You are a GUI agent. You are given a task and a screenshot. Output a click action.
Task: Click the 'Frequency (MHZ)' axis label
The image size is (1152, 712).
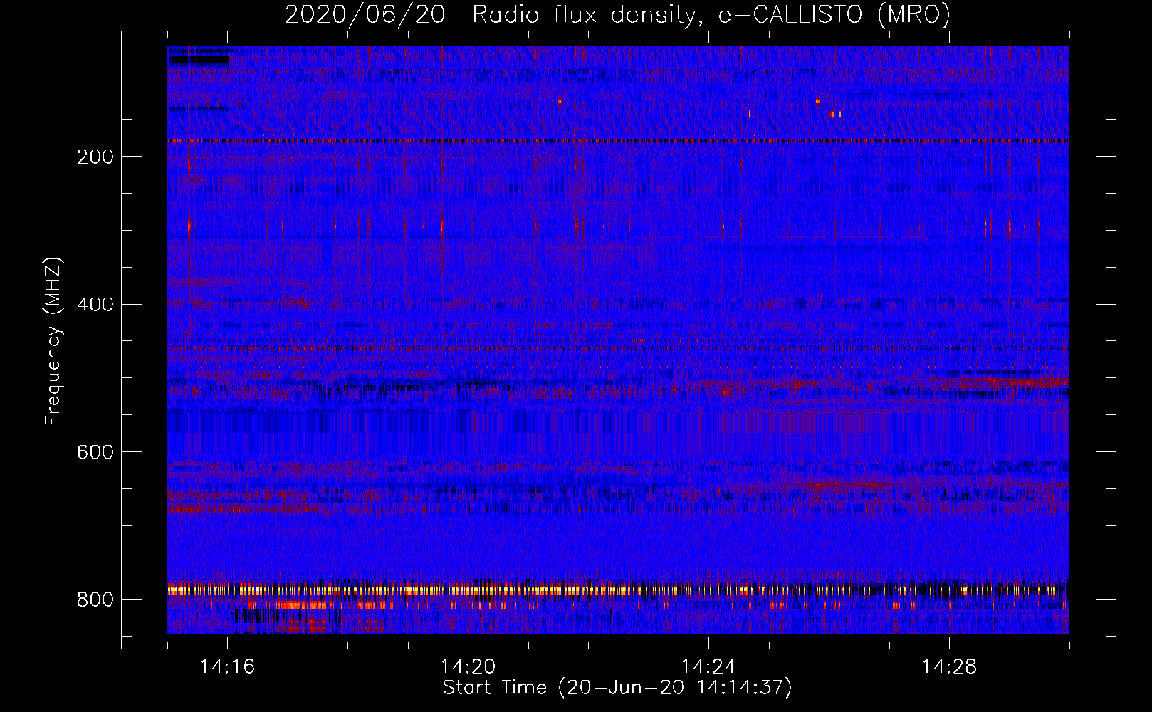[53, 341]
